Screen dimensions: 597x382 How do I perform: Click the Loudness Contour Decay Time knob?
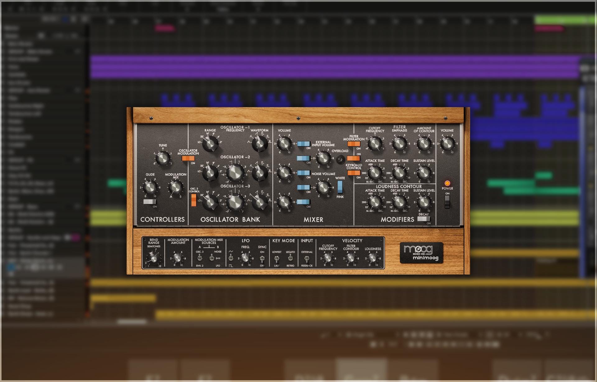[399, 202]
